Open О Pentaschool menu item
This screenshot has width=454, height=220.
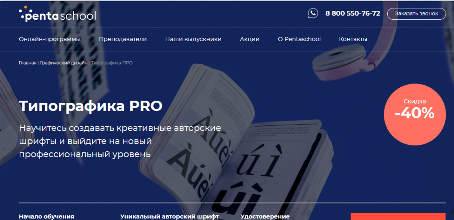[299, 39]
